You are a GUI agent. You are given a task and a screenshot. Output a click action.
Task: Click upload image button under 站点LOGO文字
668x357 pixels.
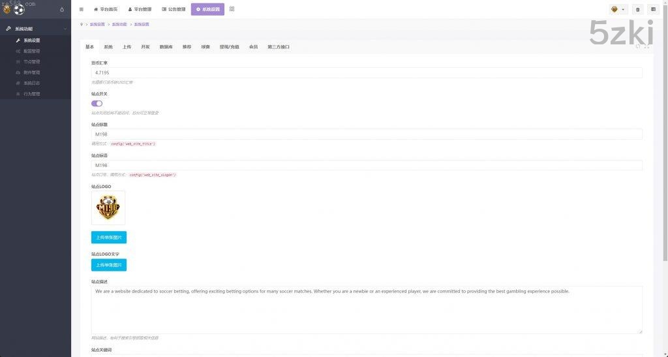point(109,265)
